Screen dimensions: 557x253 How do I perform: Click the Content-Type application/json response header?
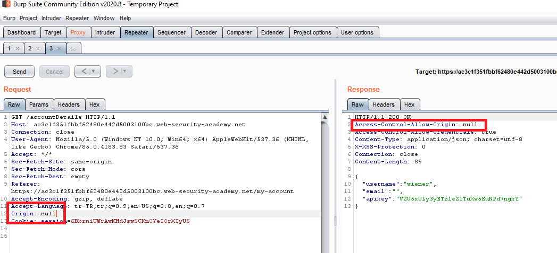438,139
